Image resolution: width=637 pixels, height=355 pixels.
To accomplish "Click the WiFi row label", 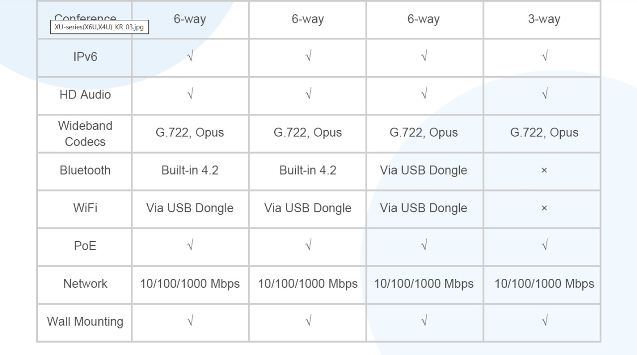I will (x=85, y=208).
